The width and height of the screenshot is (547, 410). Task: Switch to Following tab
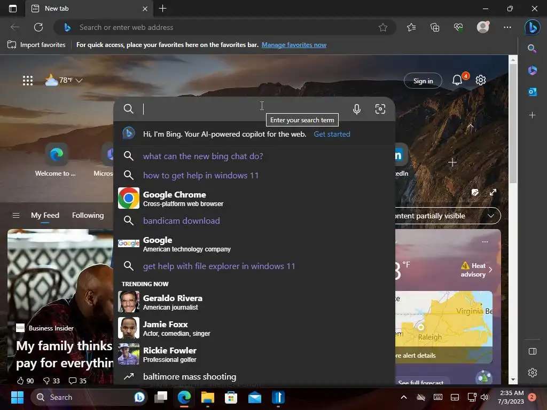(x=88, y=216)
